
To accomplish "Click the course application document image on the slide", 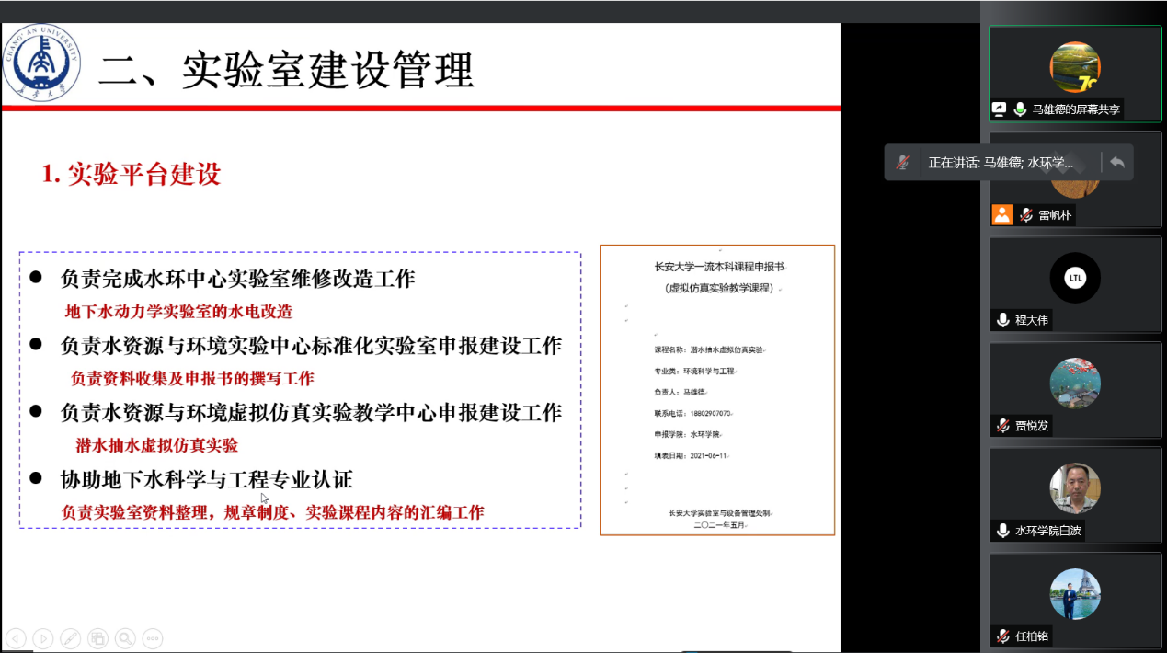I will pyautogui.click(x=717, y=390).
